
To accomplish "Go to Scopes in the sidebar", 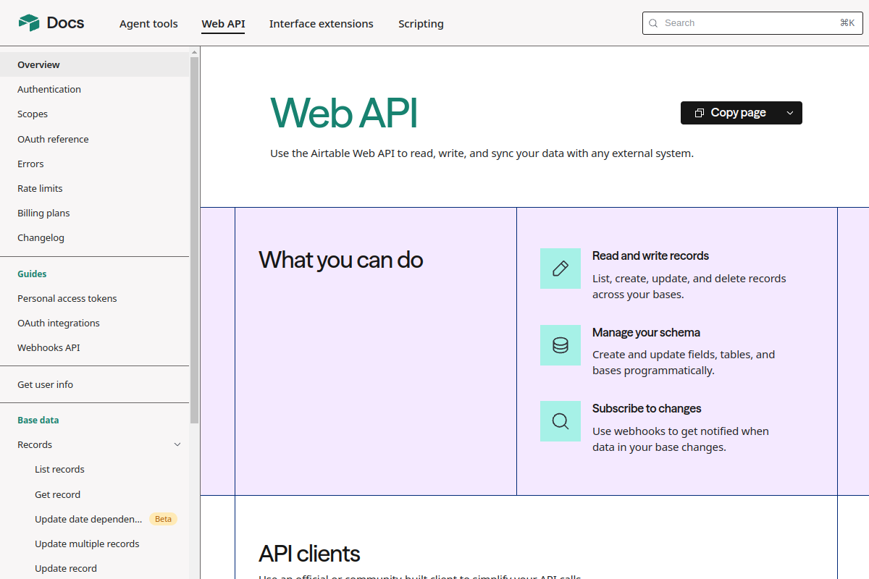I will tap(94, 114).
